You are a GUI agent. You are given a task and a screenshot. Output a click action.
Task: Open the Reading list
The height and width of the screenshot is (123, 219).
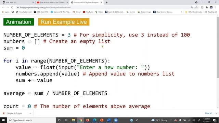coord(211,12)
